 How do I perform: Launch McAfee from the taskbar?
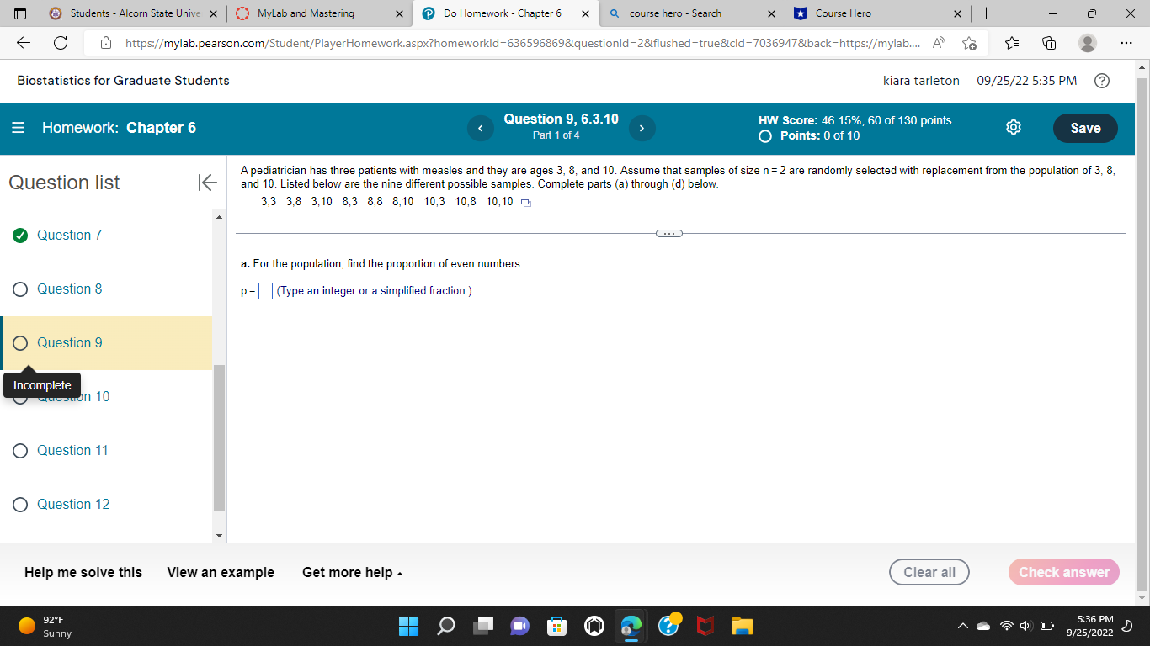click(x=705, y=626)
